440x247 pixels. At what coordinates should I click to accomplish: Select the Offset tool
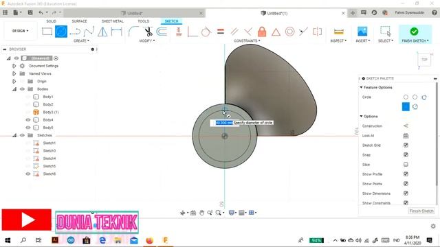[x=162, y=32]
